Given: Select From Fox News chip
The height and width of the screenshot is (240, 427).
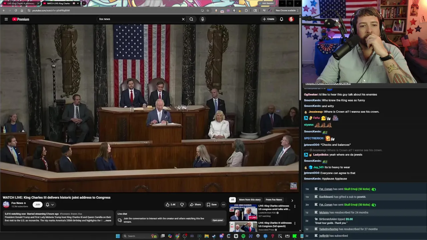Looking at the screenshot, I should coord(274,200).
